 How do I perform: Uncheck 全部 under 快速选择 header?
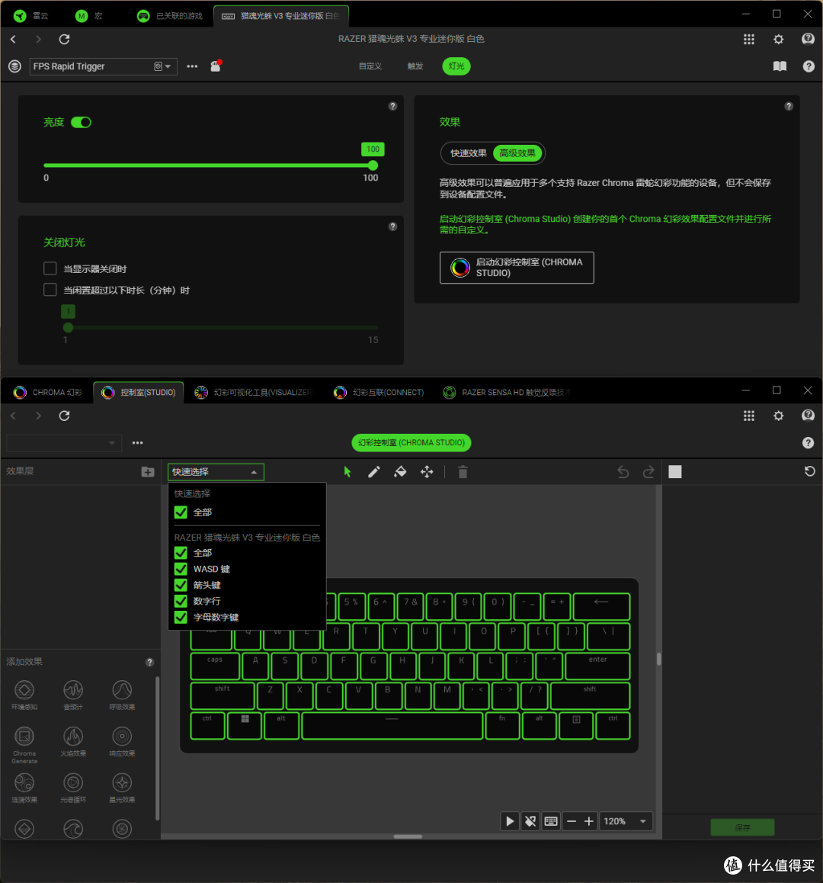coord(181,512)
